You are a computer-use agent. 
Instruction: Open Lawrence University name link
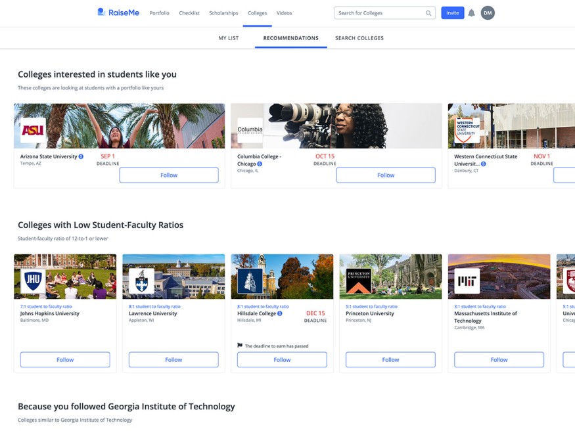pos(153,313)
